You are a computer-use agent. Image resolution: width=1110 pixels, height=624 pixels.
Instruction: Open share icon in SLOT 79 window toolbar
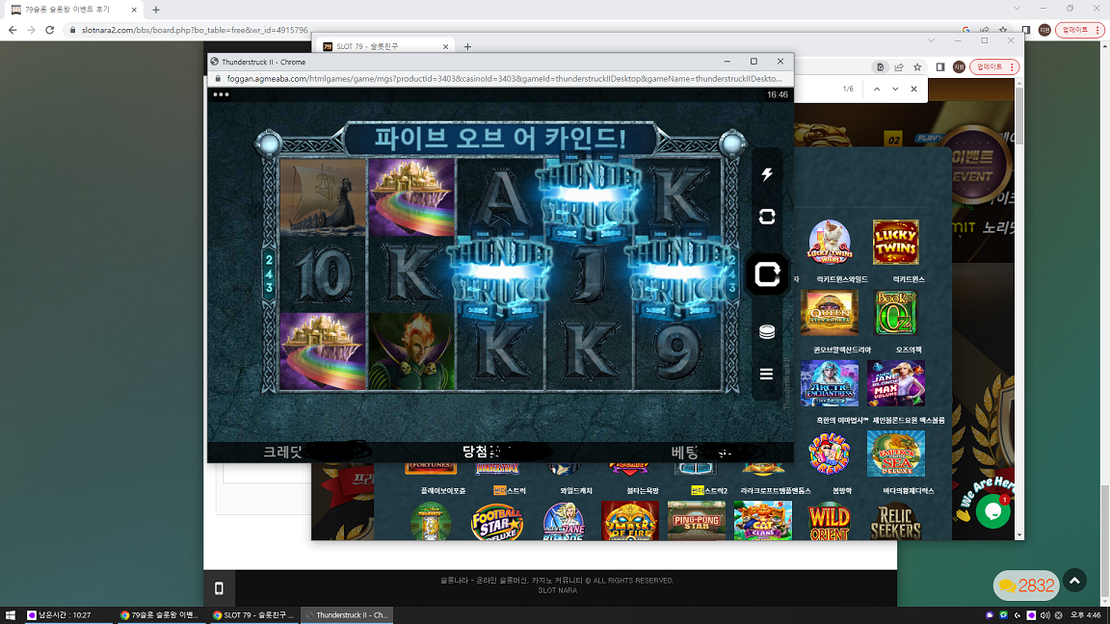(x=899, y=67)
